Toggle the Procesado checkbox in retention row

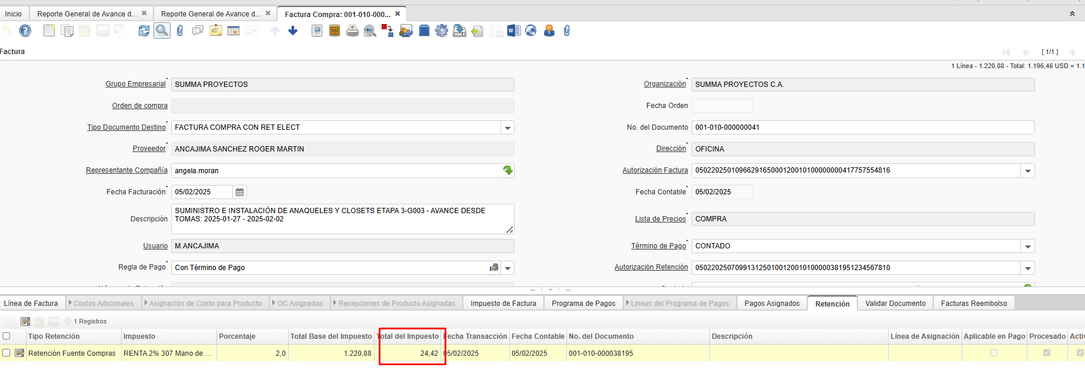click(1047, 353)
